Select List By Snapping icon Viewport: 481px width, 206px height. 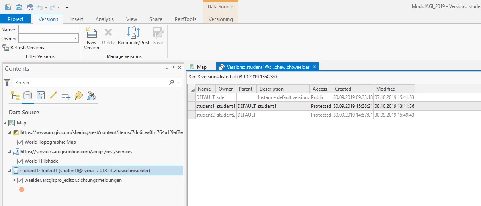pos(66,95)
